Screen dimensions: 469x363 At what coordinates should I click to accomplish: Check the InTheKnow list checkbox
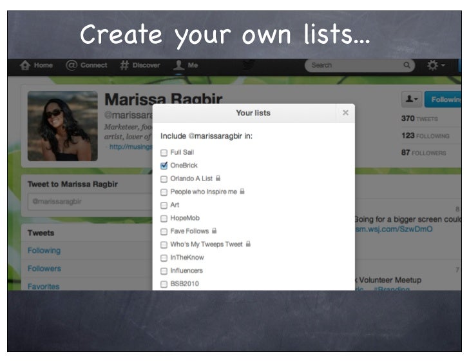pos(164,258)
